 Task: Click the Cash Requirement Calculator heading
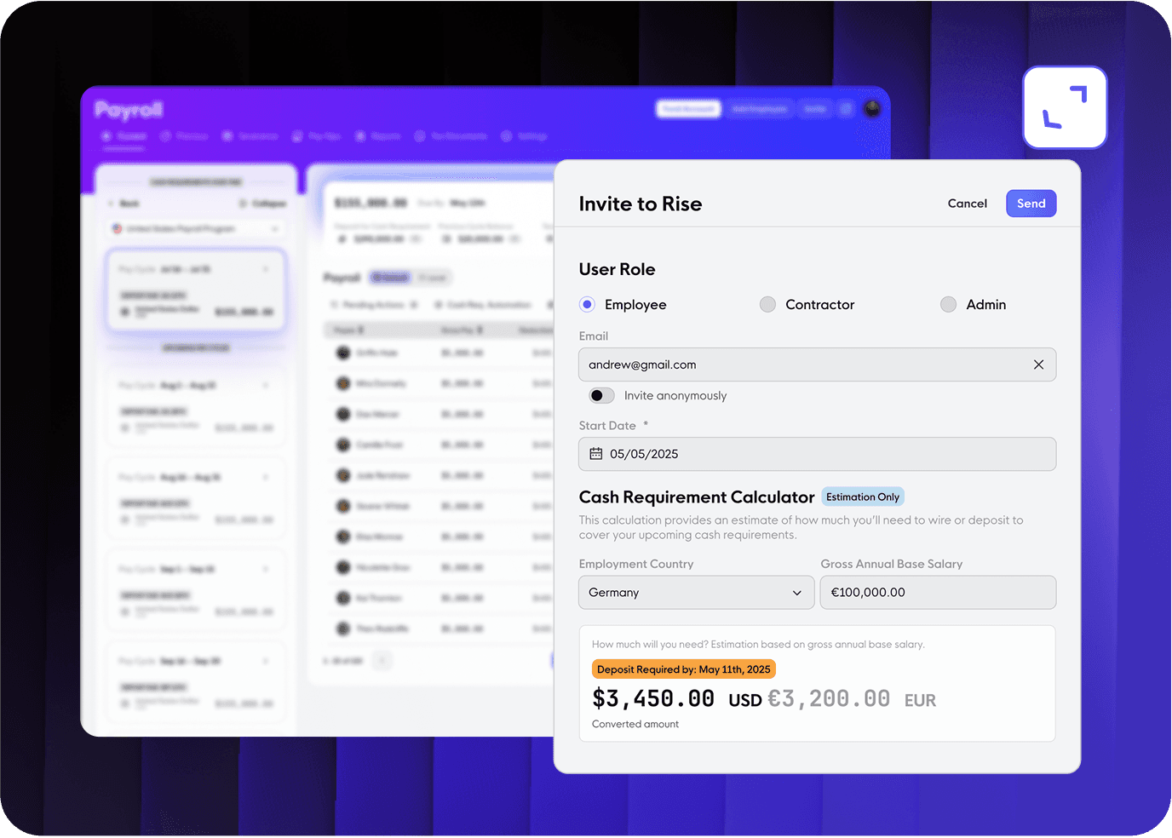pyautogui.click(x=697, y=497)
